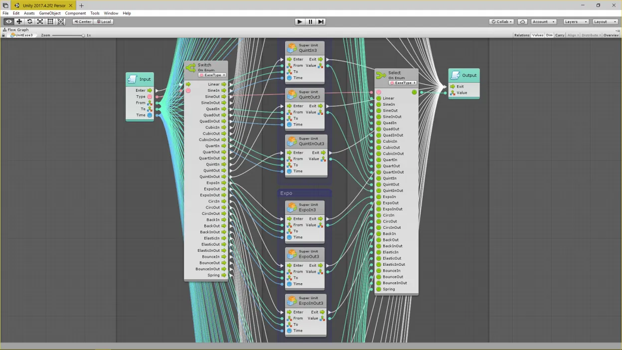Open the Layout dropdown
The width and height of the screenshot is (622, 350).
(605, 21)
